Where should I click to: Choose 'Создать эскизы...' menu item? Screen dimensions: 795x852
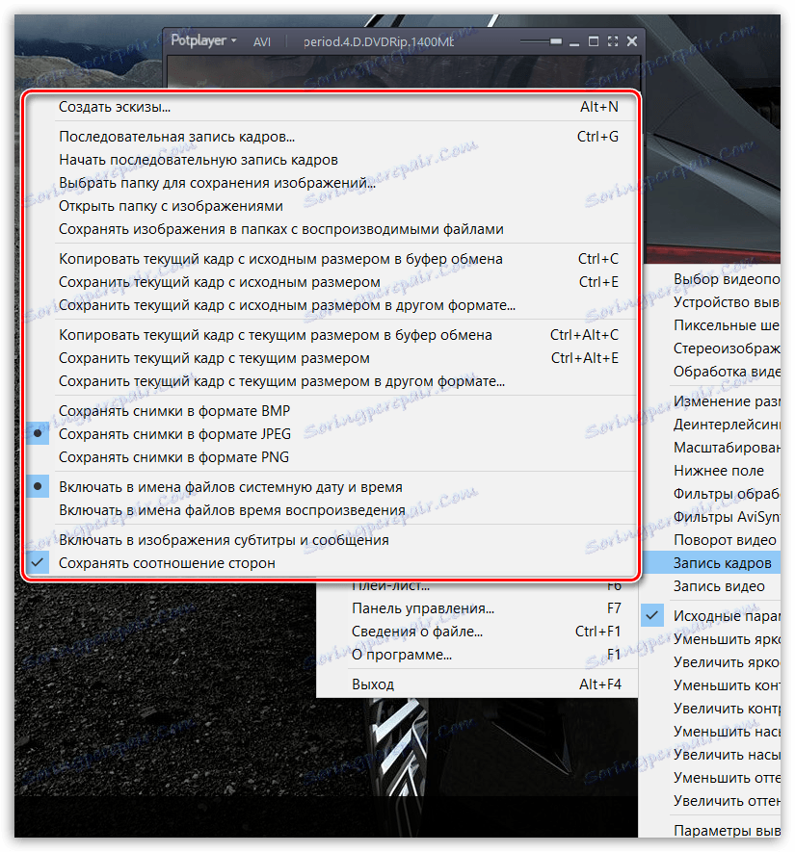click(331, 107)
